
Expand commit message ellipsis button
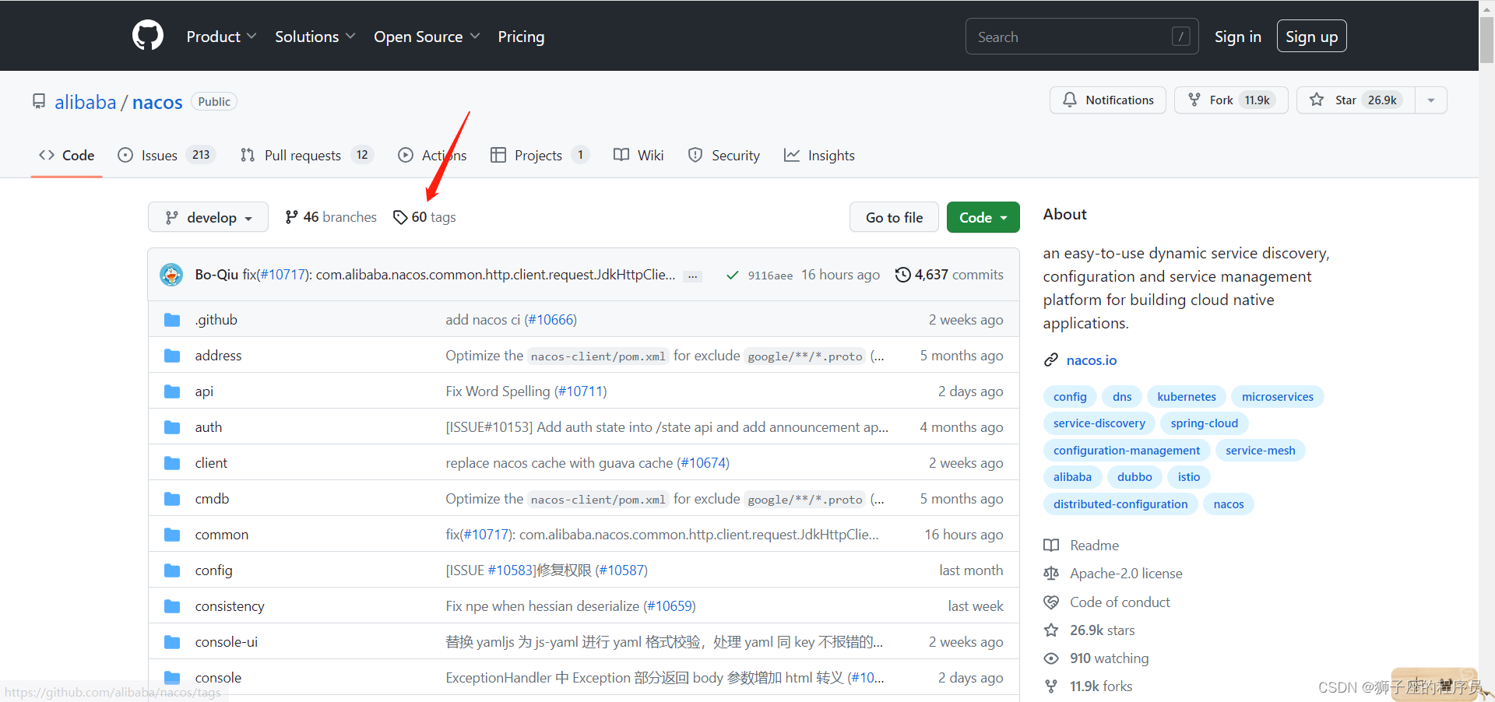pyautogui.click(x=692, y=276)
